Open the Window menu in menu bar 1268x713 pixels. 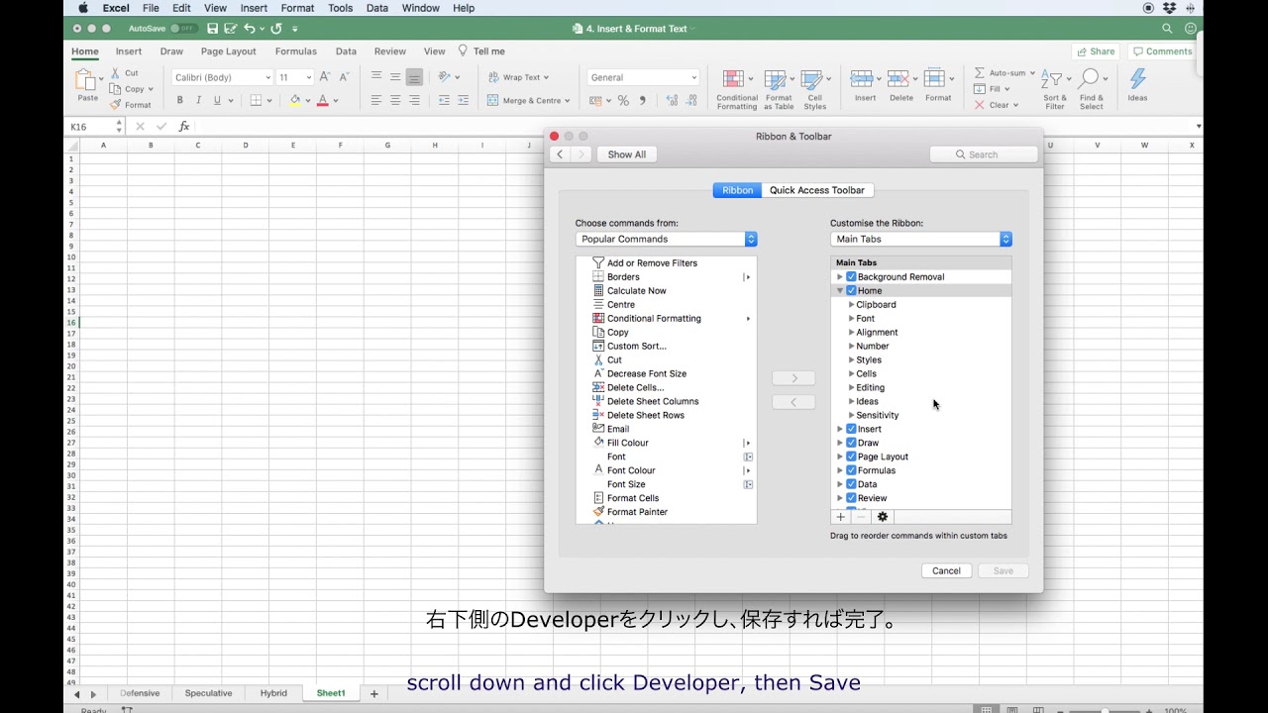pyautogui.click(x=421, y=8)
